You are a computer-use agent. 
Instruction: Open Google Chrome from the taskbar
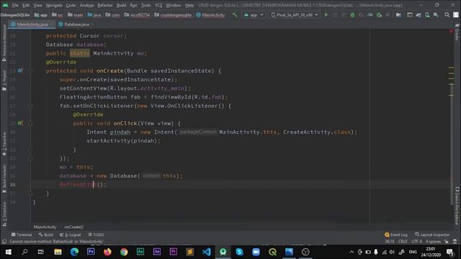tap(124, 252)
